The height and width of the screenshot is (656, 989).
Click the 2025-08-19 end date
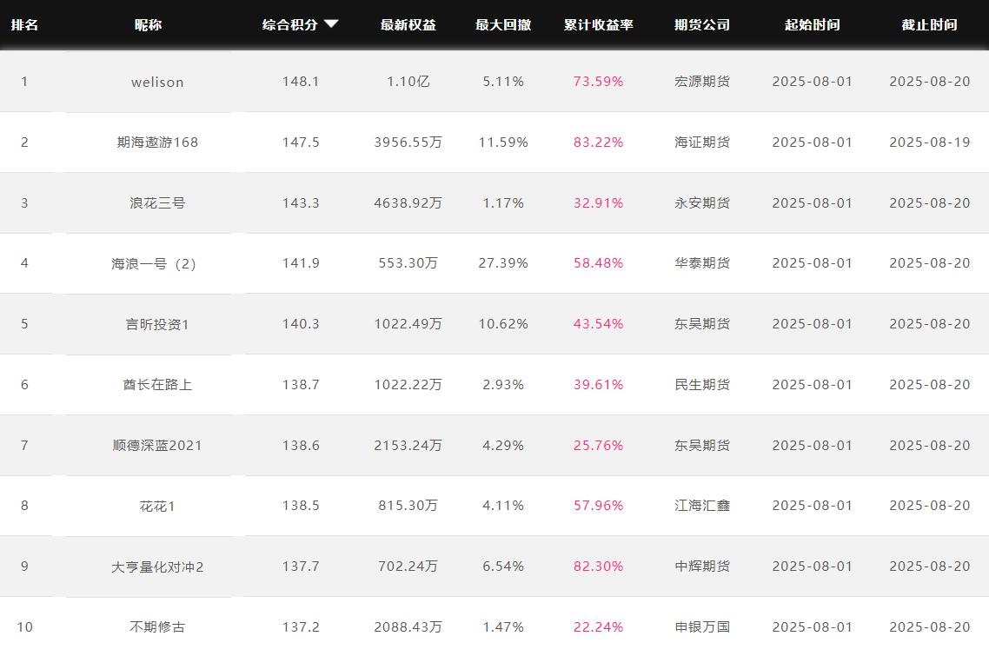(930, 142)
